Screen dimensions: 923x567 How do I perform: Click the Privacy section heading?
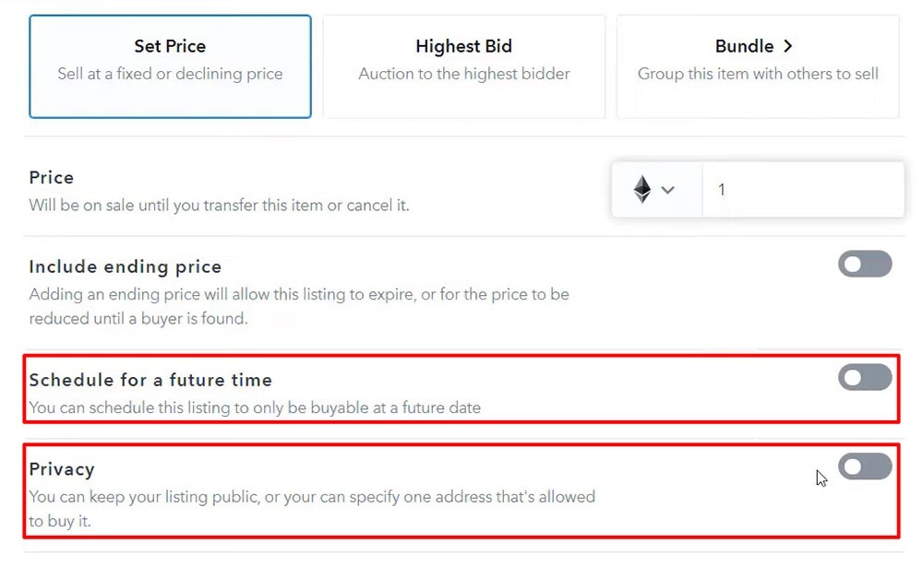pos(61,468)
